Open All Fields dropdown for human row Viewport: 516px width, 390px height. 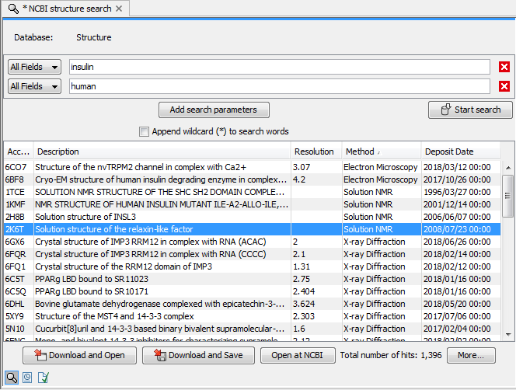pyautogui.click(x=34, y=87)
